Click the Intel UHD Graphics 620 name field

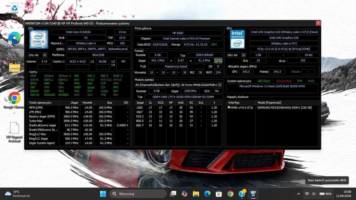coord(284,38)
